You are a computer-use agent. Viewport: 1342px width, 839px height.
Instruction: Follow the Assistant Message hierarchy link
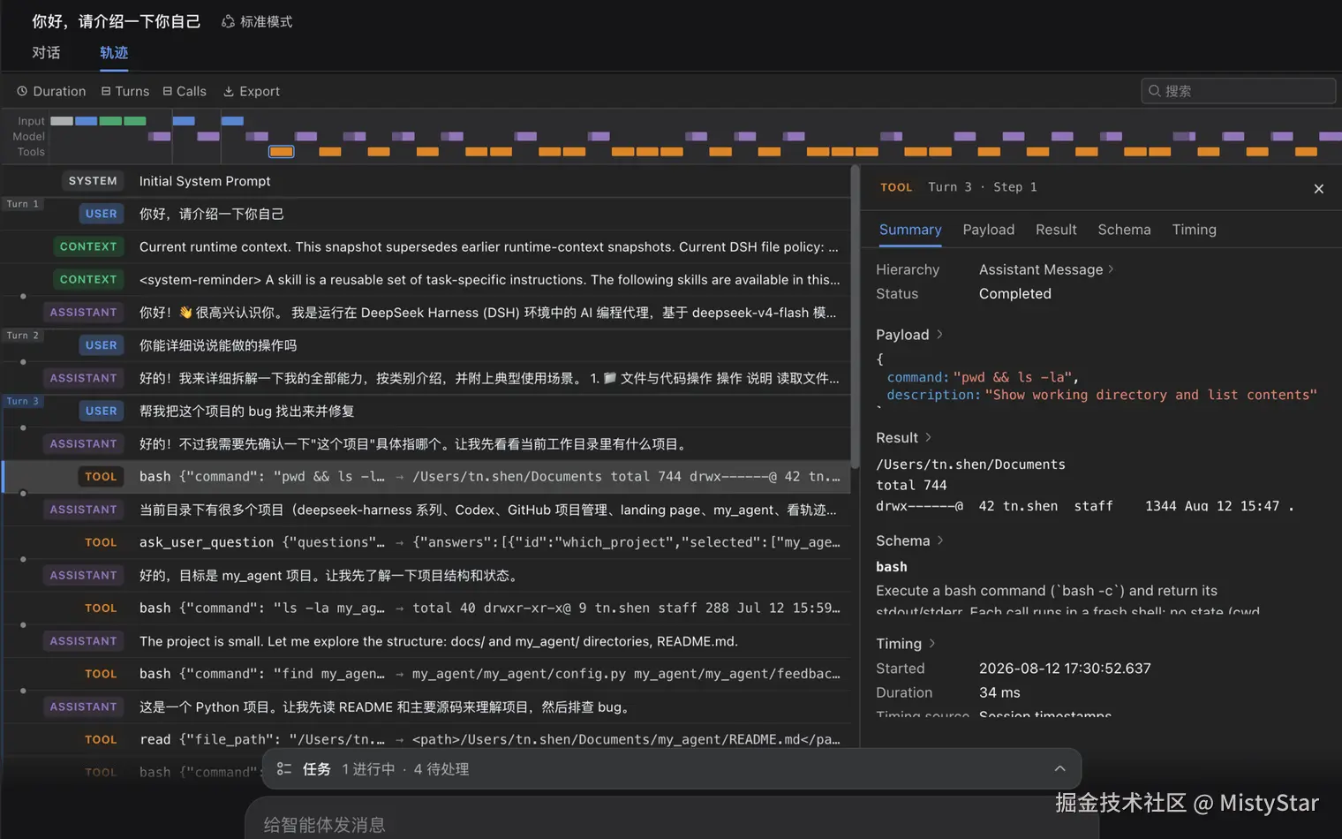point(1045,269)
